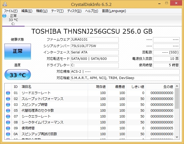Select the C: drive tab showing 33 °C
This screenshot has width=184, height=144.
pyautogui.click(x=13, y=20)
